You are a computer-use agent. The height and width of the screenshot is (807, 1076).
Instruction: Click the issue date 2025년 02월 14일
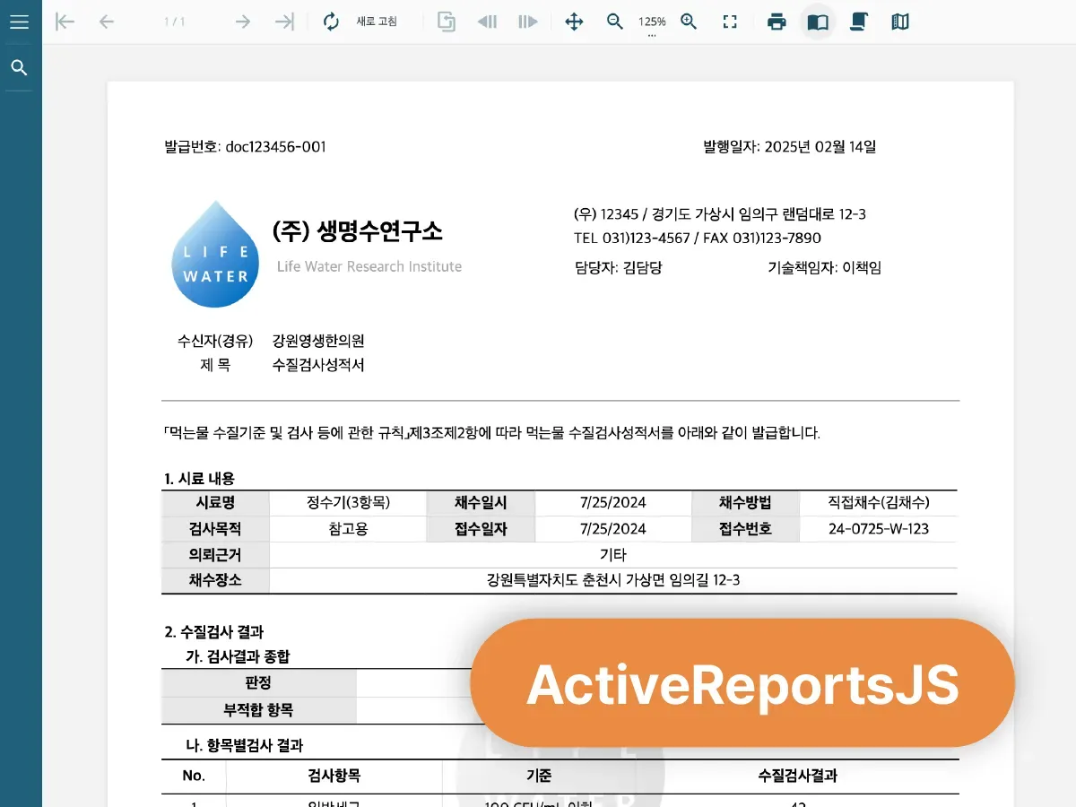click(820, 147)
